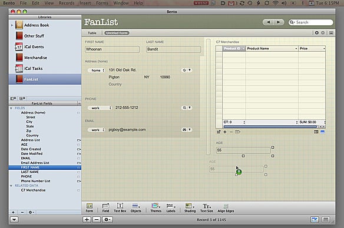Open the Product Name column dropdown
This screenshot has width=344, height=228.
tap(296, 49)
